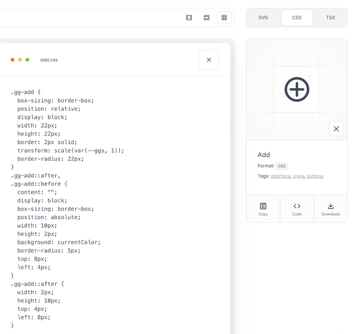The image size is (353, 334).
Task: Select the row layout view icon
Action: tap(207, 18)
